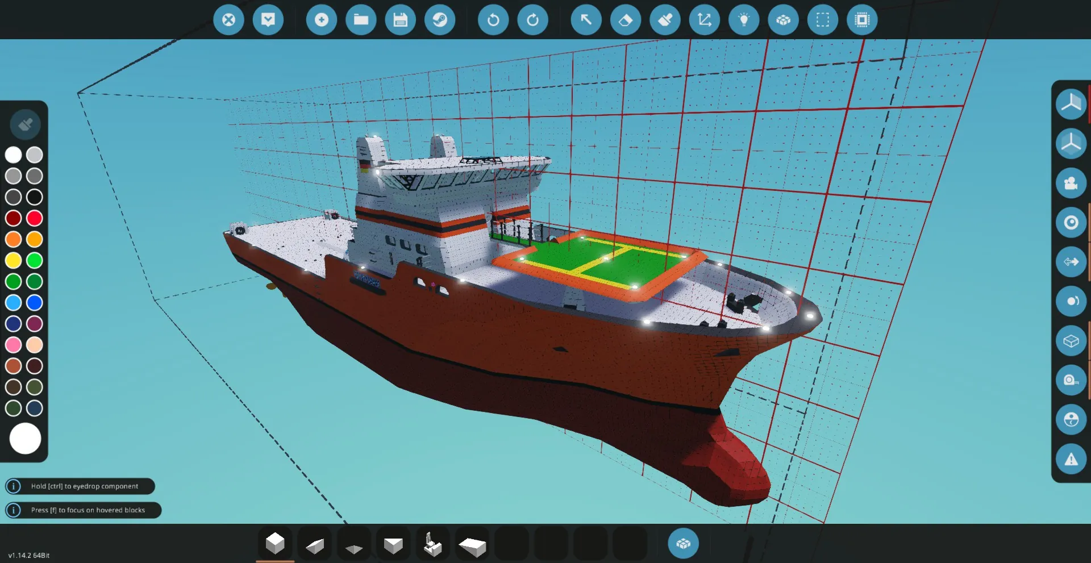The height and width of the screenshot is (563, 1091).
Task: Click the axes move tool icon
Action: (x=704, y=20)
